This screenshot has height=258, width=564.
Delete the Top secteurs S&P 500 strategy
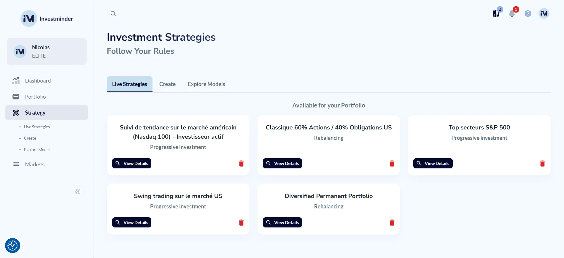(542, 163)
